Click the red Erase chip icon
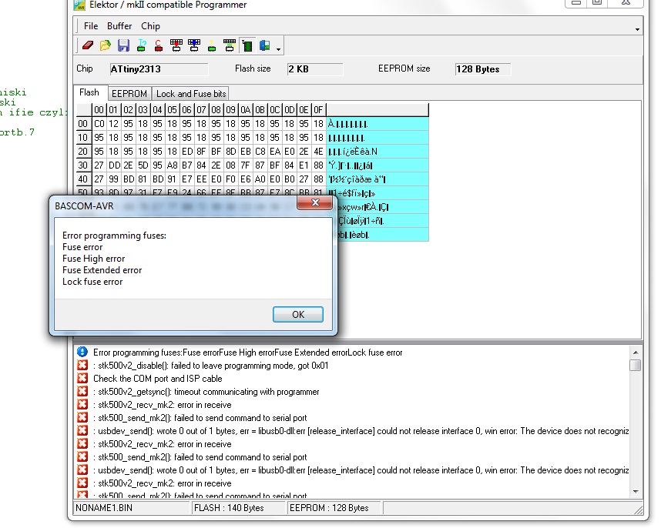Image resolution: width=661 pixels, height=528 pixels. (159, 45)
